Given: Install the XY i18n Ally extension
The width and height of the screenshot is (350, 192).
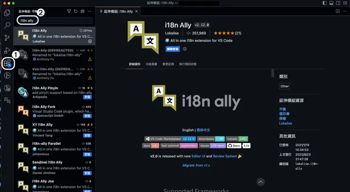Looking at the screenshot, I should point(87,135).
